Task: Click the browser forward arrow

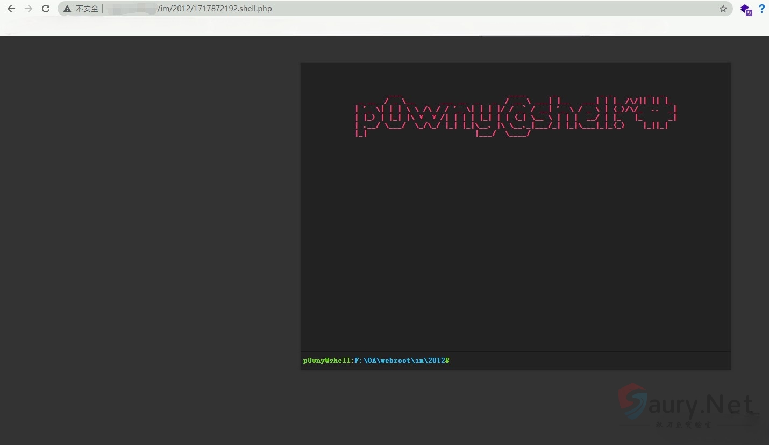Action: coord(29,9)
